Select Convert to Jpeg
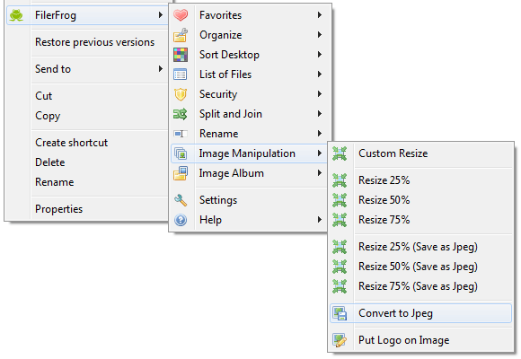This screenshot has width=521, height=359. 420,313
